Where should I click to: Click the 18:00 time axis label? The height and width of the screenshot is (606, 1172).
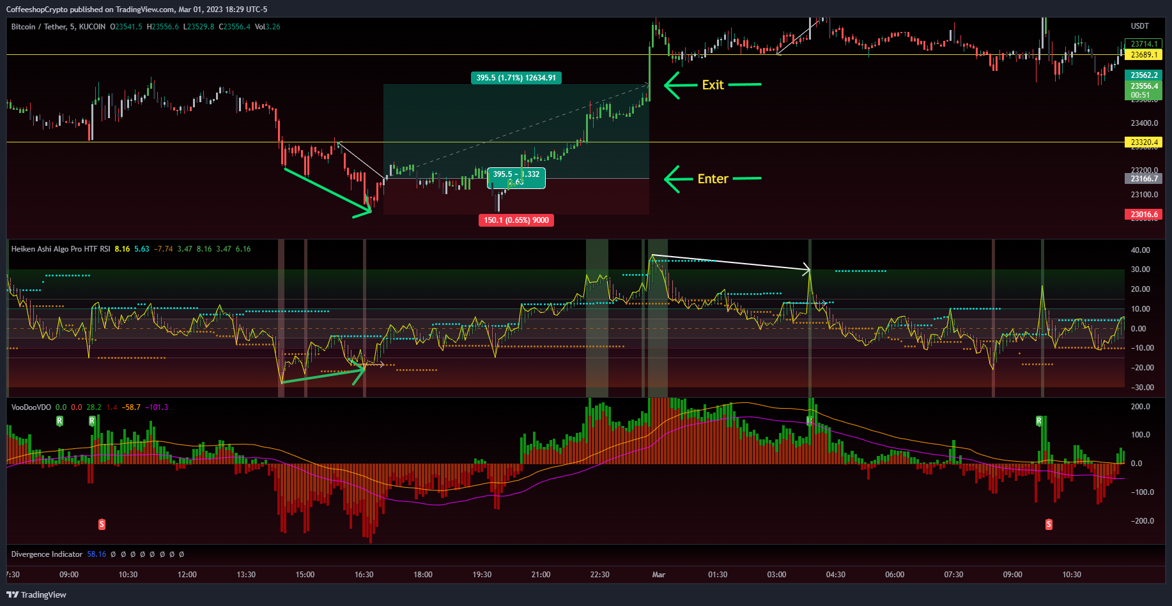pyautogui.click(x=423, y=575)
